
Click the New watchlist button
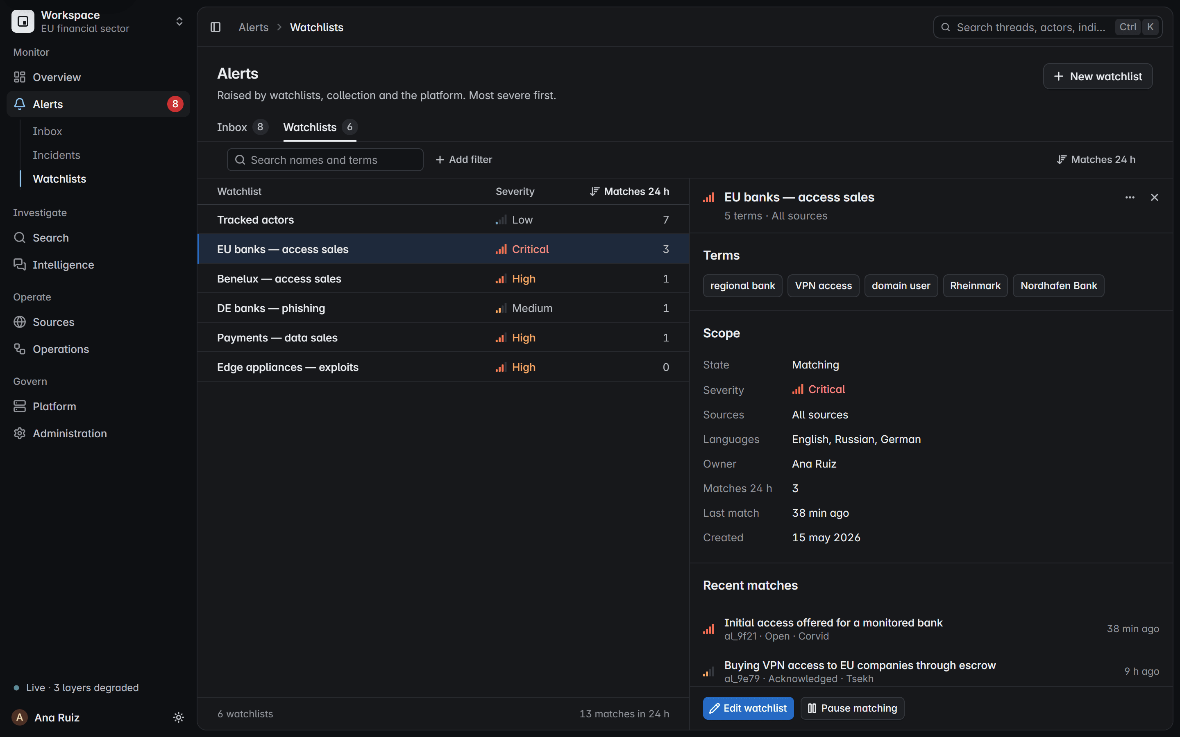(1098, 76)
